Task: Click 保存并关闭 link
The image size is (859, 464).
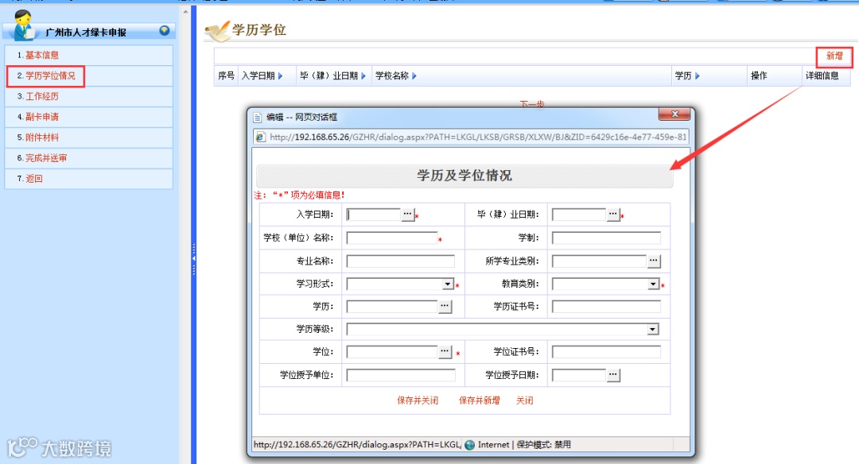Action: click(x=418, y=400)
